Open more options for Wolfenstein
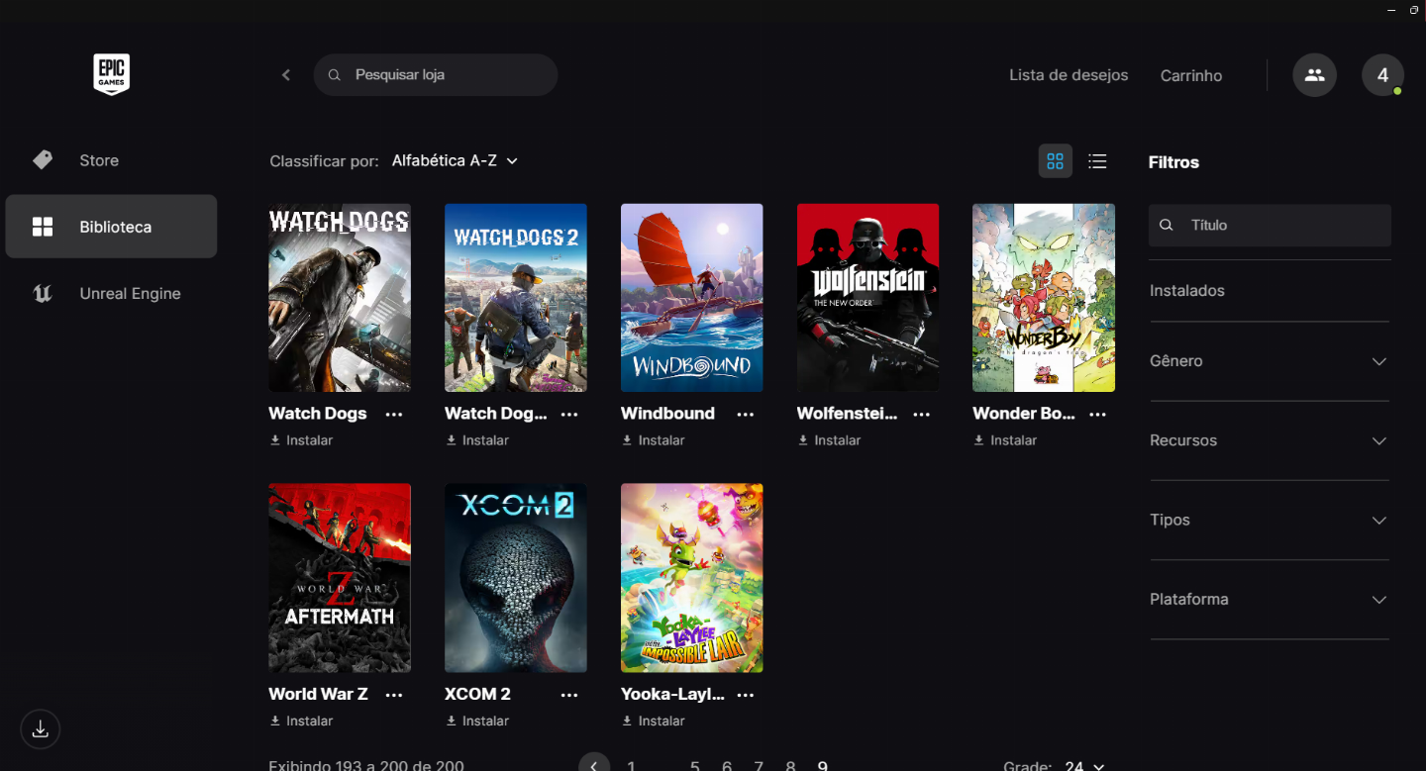 922,414
